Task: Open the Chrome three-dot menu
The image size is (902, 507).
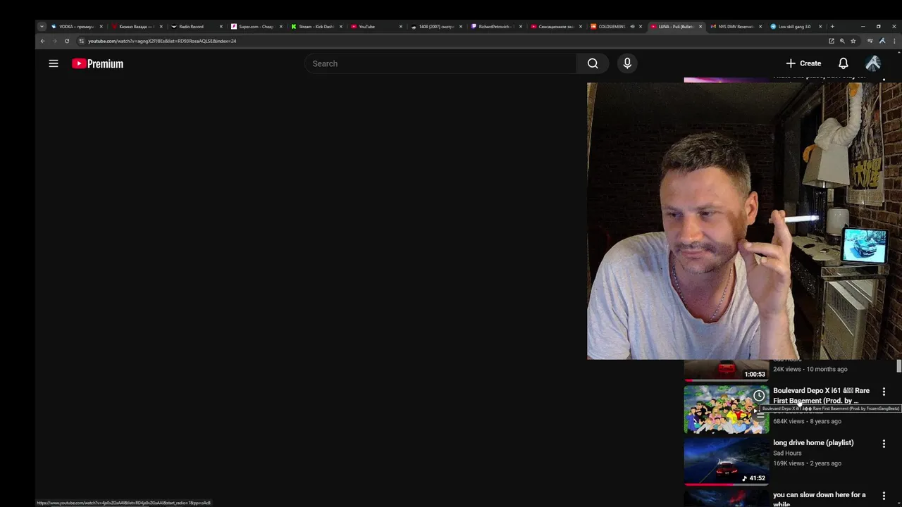Action: [895, 41]
